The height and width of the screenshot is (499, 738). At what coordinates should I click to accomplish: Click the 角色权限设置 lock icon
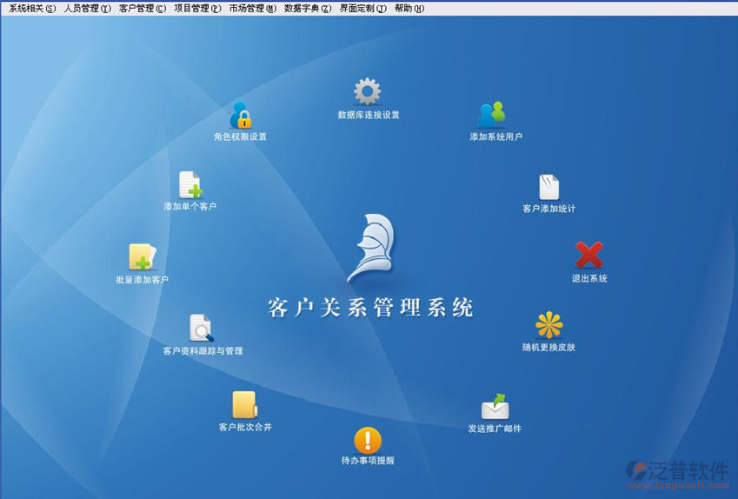tap(240, 115)
